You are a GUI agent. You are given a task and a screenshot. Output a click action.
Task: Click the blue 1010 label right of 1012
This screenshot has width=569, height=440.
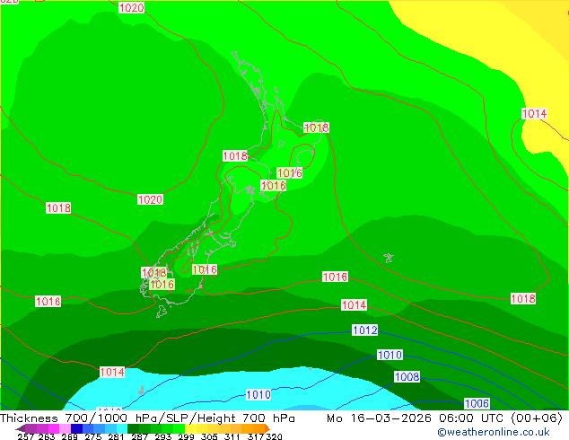click(x=390, y=355)
